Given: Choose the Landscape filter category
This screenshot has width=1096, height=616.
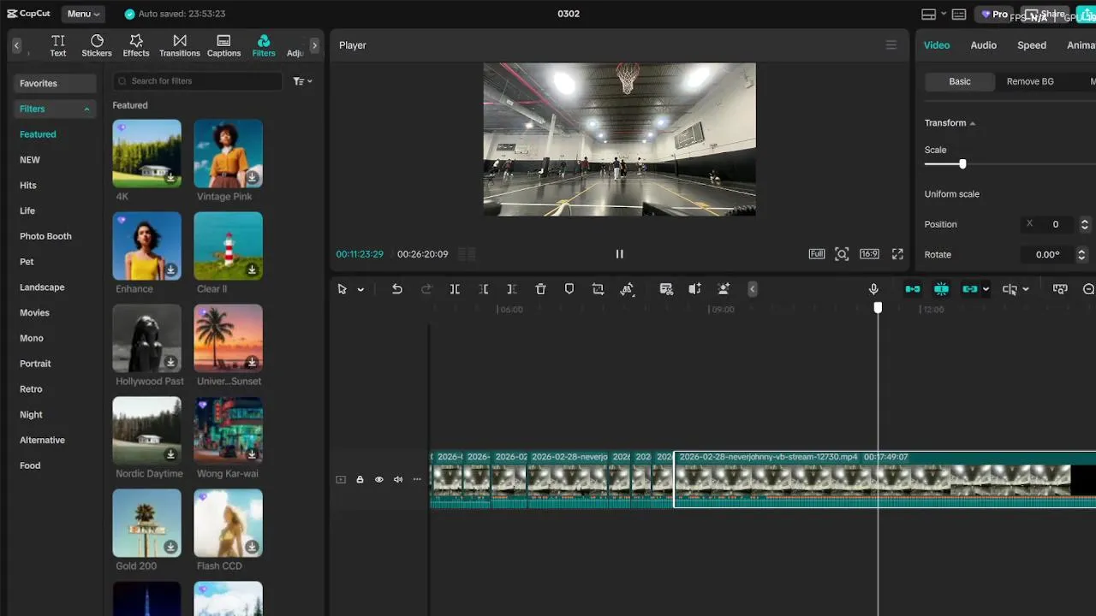Looking at the screenshot, I should [x=42, y=287].
